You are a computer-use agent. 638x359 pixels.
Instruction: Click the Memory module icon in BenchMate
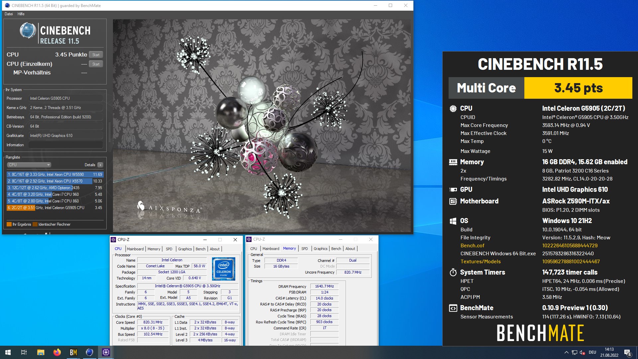pyautogui.click(x=453, y=162)
